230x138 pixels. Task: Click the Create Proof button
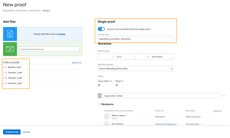[x=12, y=132]
